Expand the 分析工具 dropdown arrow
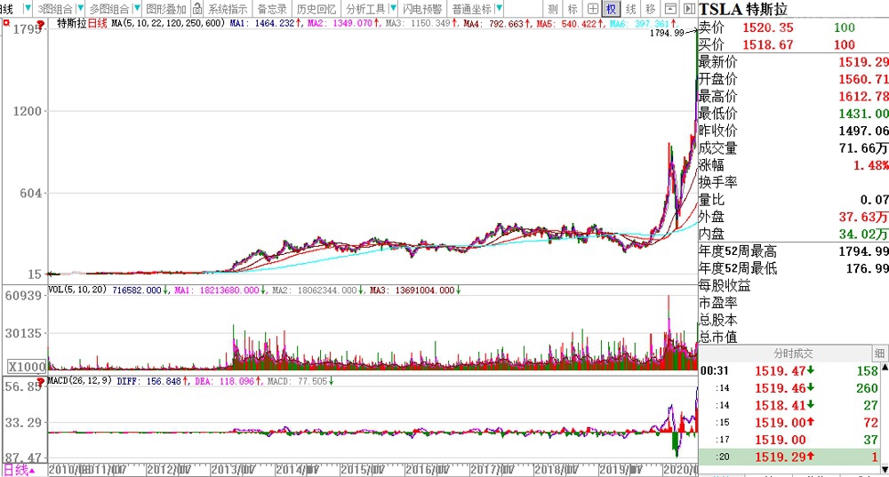The image size is (889, 477). pyautogui.click(x=392, y=8)
